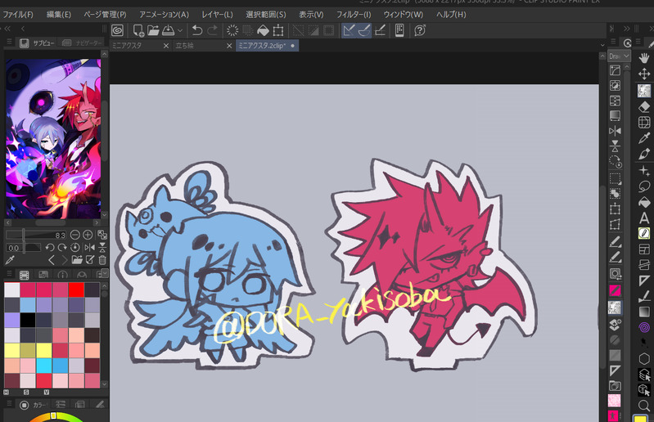Toggle sub view eyedropper auto-switch
Screen dimensions: 654x422
pyautogui.click(x=10, y=261)
